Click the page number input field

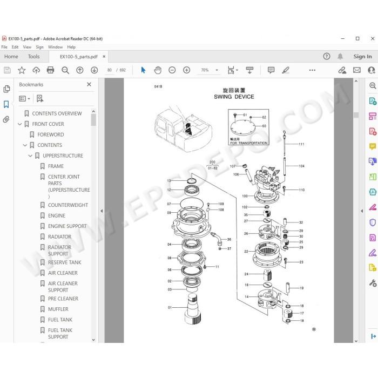[x=110, y=70]
